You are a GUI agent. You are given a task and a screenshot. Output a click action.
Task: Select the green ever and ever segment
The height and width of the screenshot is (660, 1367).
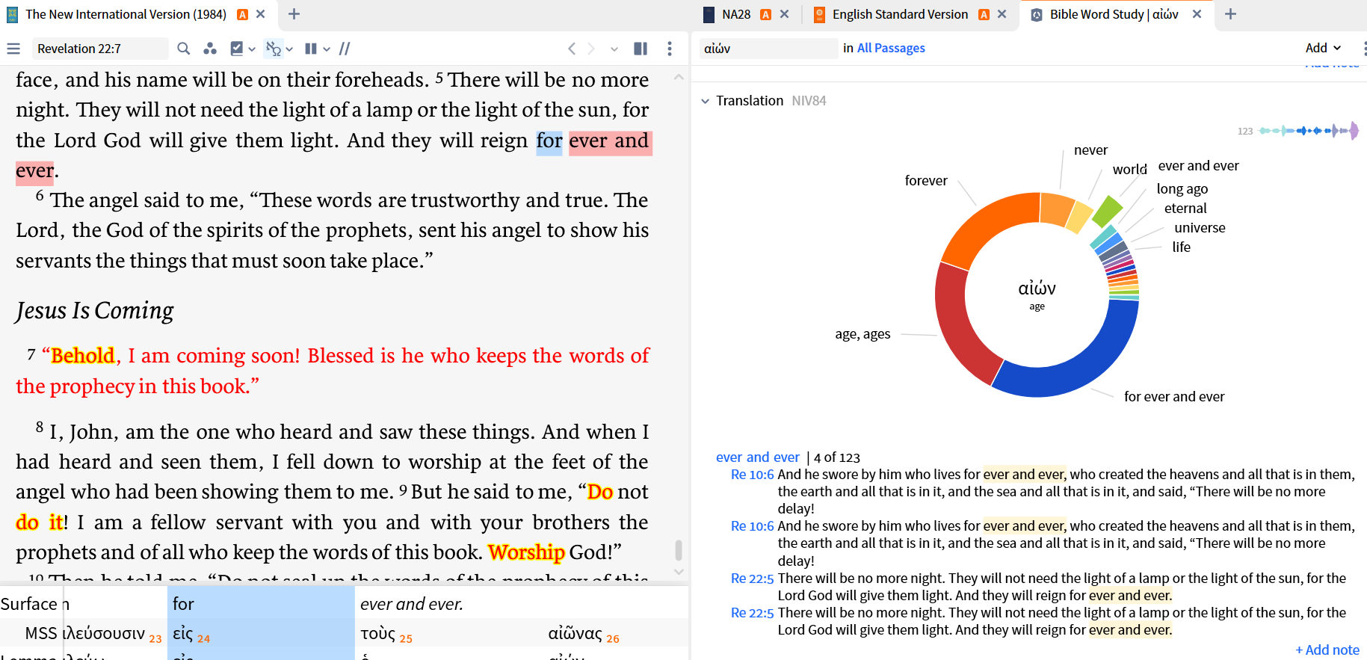1107,211
